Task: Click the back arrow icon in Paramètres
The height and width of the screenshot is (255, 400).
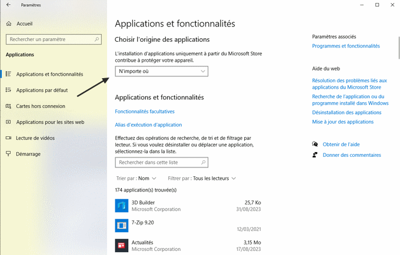Action: [x=8, y=5]
